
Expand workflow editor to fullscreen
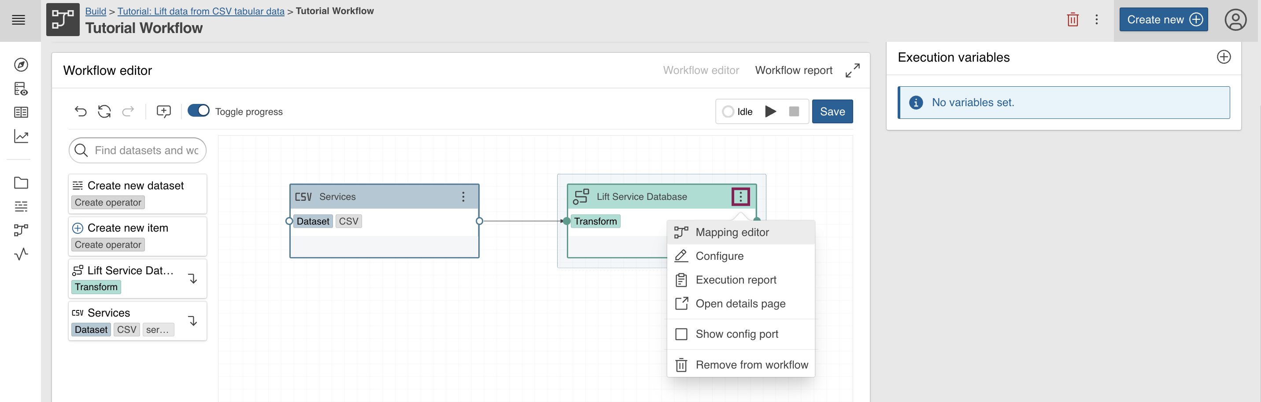pyautogui.click(x=852, y=70)
